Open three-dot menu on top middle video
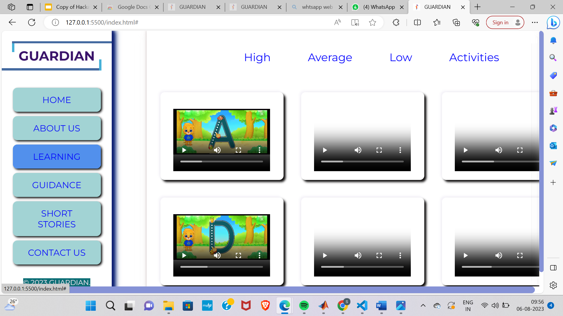Viewport: 563px width, 316px height. [400, 150]
